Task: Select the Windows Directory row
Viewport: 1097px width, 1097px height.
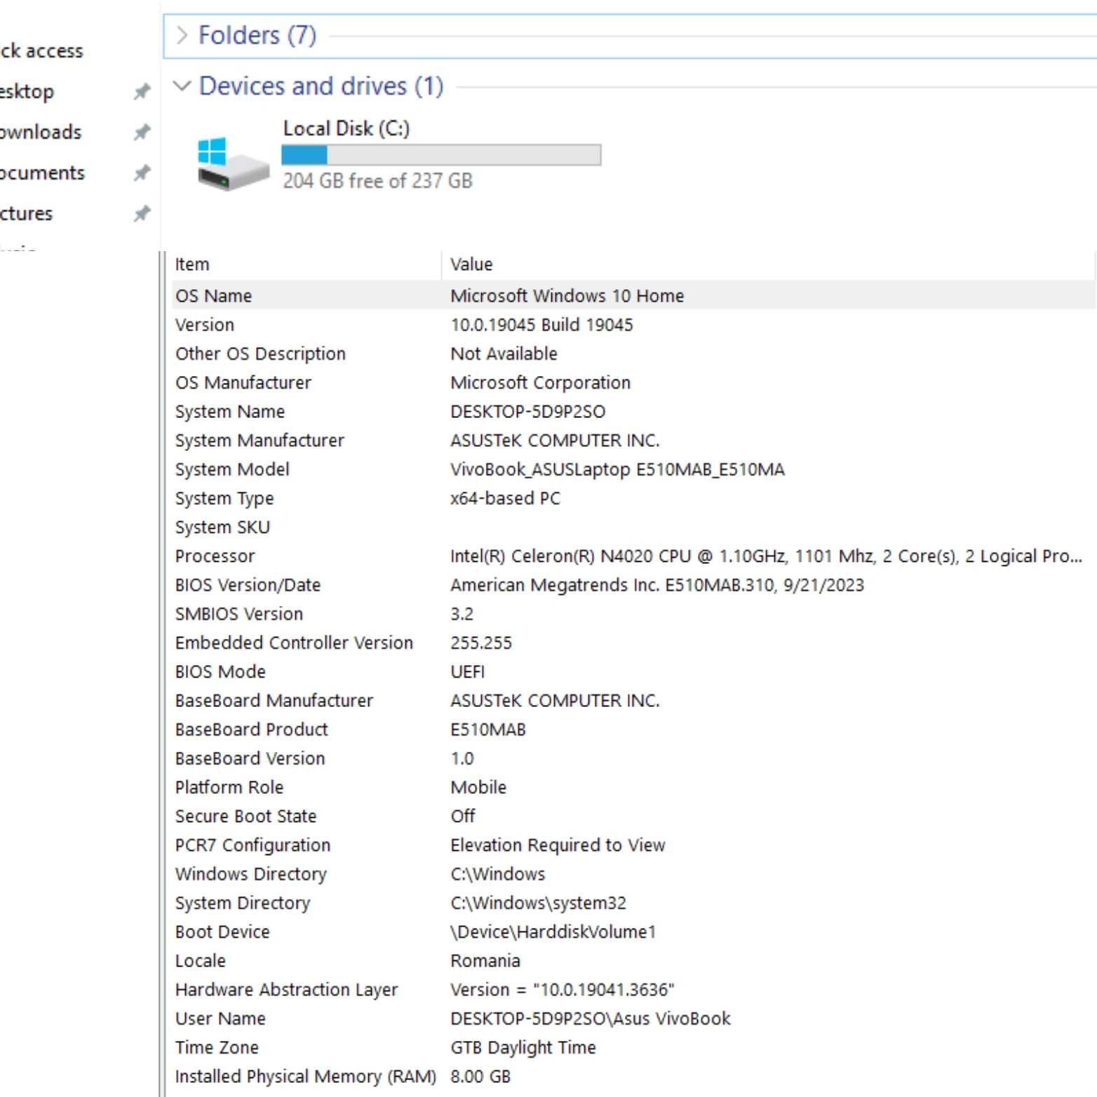Action: coord(633,874)
